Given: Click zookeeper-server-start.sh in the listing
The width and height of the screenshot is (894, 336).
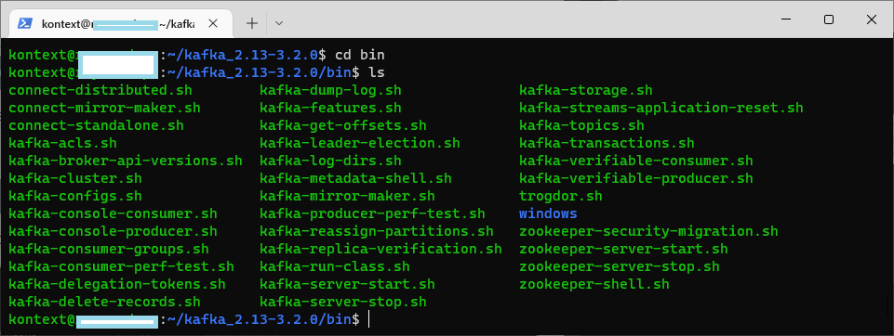Looking at the screenshot, I should [x=623, y=249].
